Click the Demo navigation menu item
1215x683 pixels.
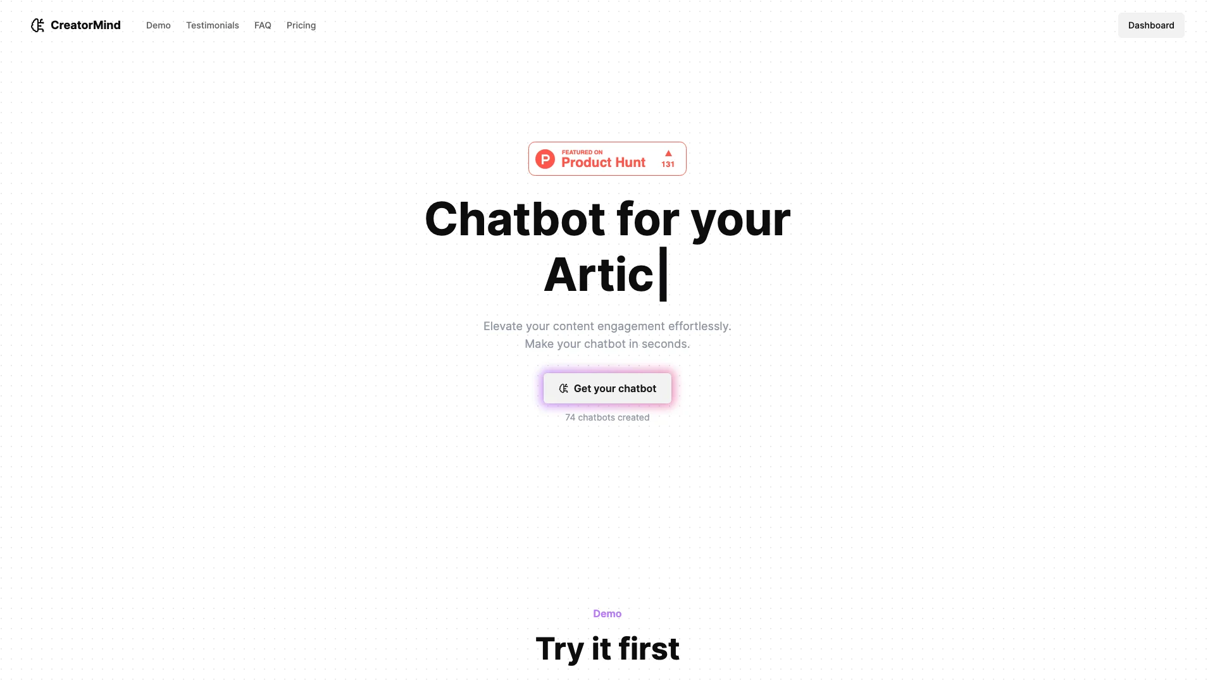point(159,25)
